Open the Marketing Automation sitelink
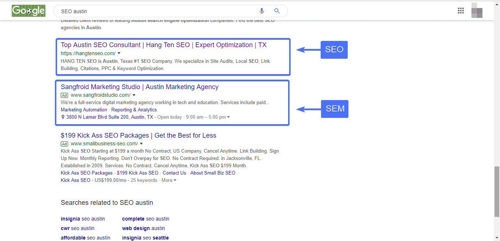The height and width of the screenshot is (241, 500). 84,110
